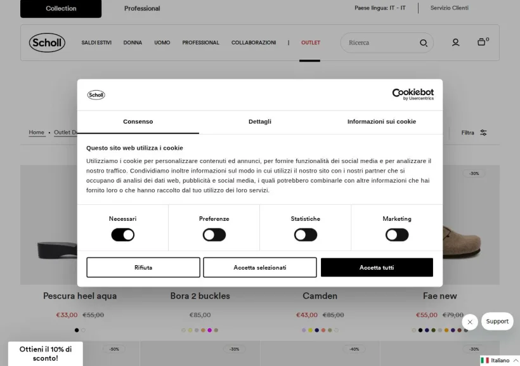The image size is (520, 366).
Task: Click the Fae new product image
Action: click(x=471, y=225)
